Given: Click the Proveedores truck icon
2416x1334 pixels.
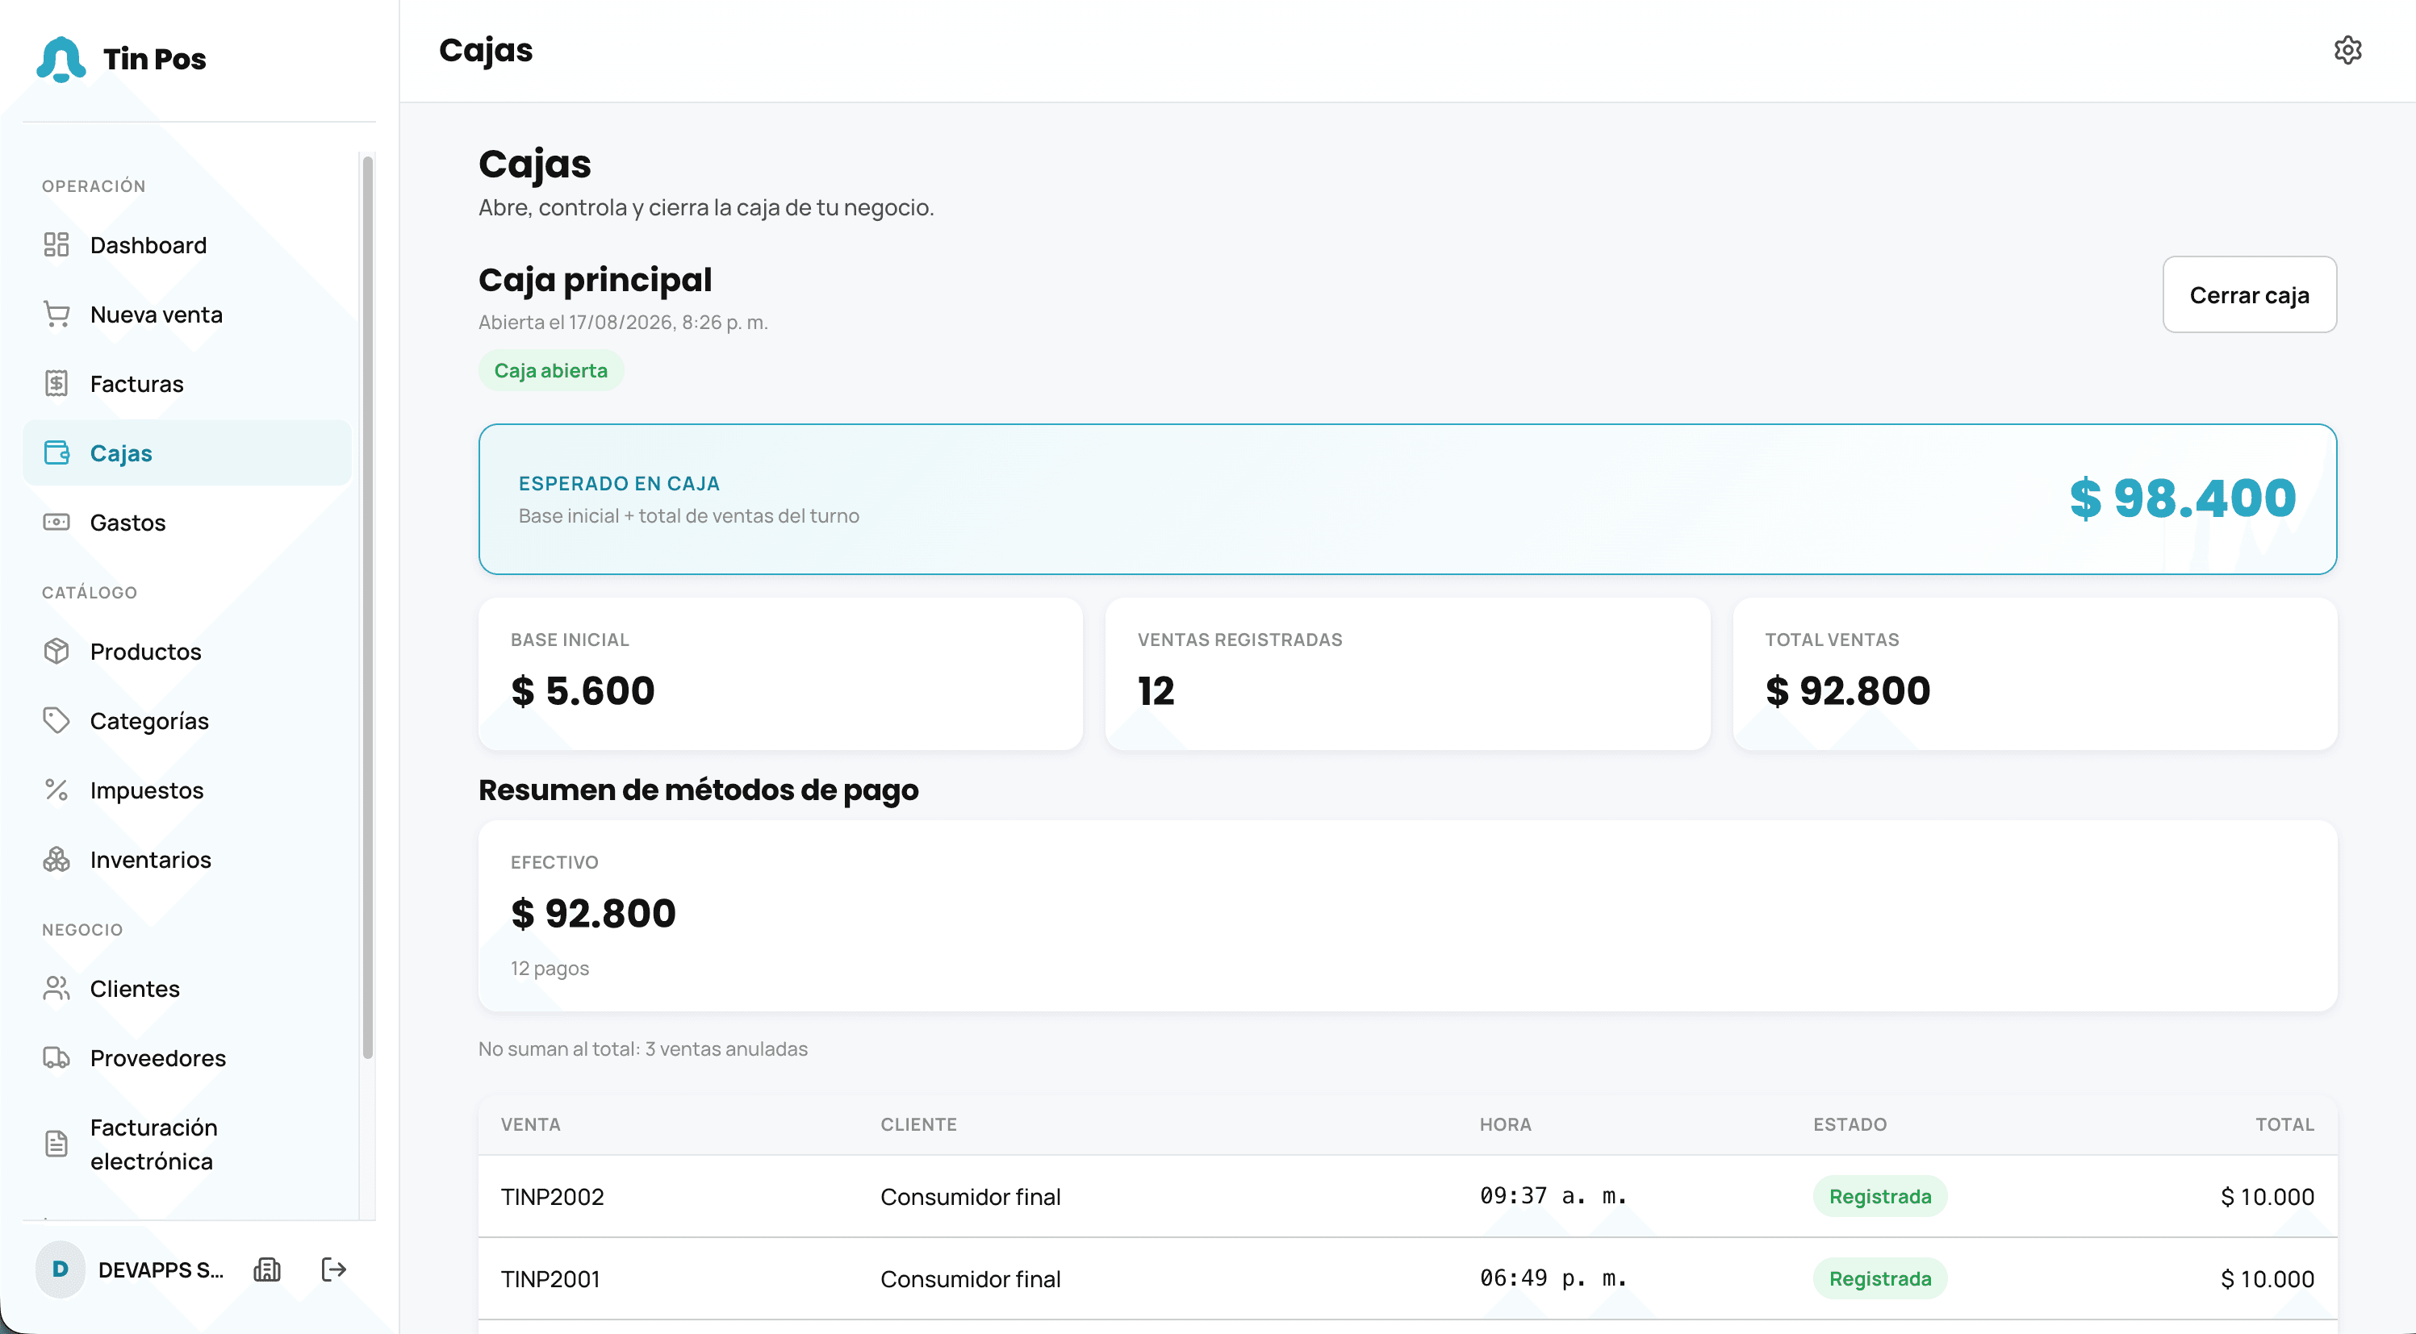Looking at the screenshot, I should [x=56, y=1057].
